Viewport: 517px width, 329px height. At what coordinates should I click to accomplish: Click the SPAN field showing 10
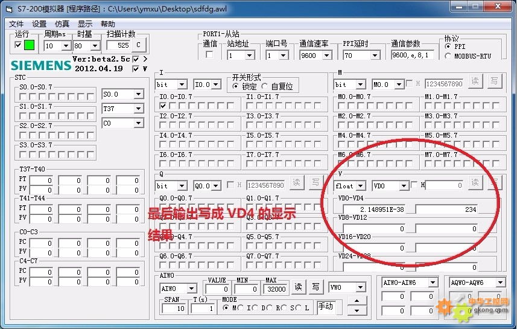[x=174, y=308]
